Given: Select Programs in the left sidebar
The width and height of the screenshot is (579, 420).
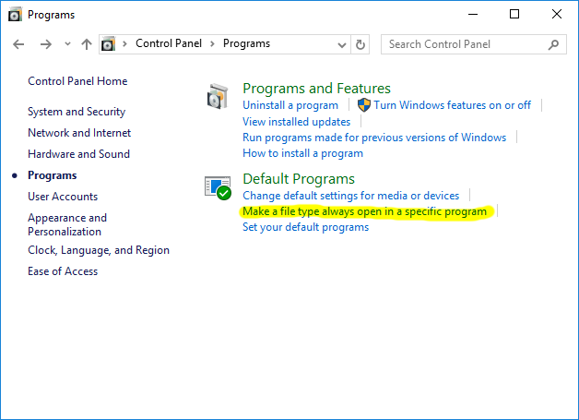Looking at the screenshot, I should (x=52, y=175).
